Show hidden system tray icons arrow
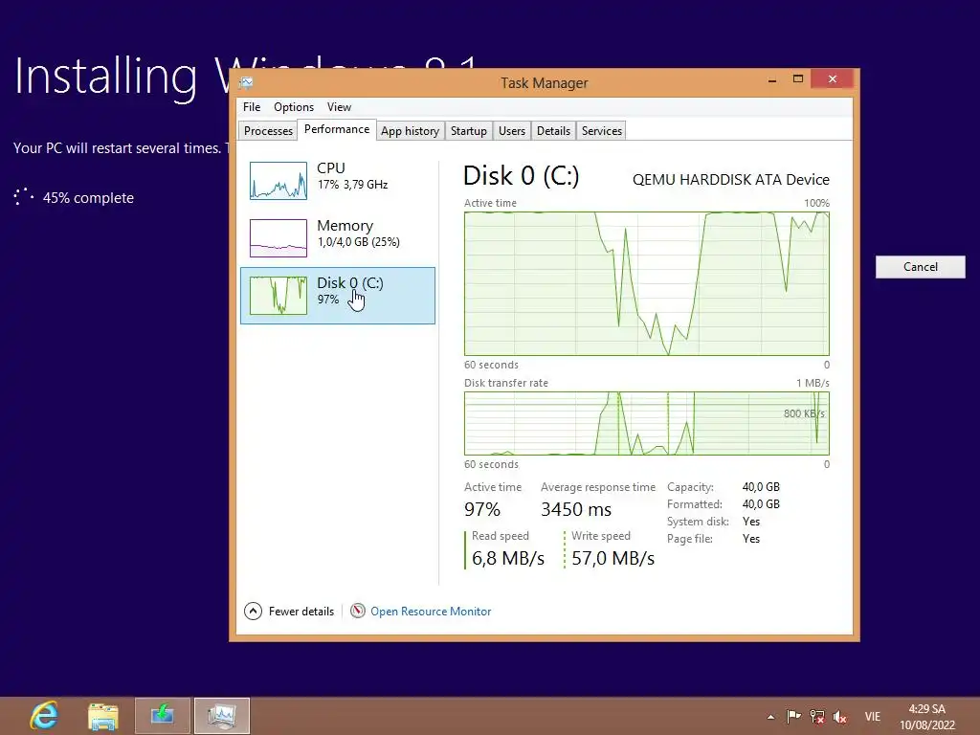 (x=770, y=717)
